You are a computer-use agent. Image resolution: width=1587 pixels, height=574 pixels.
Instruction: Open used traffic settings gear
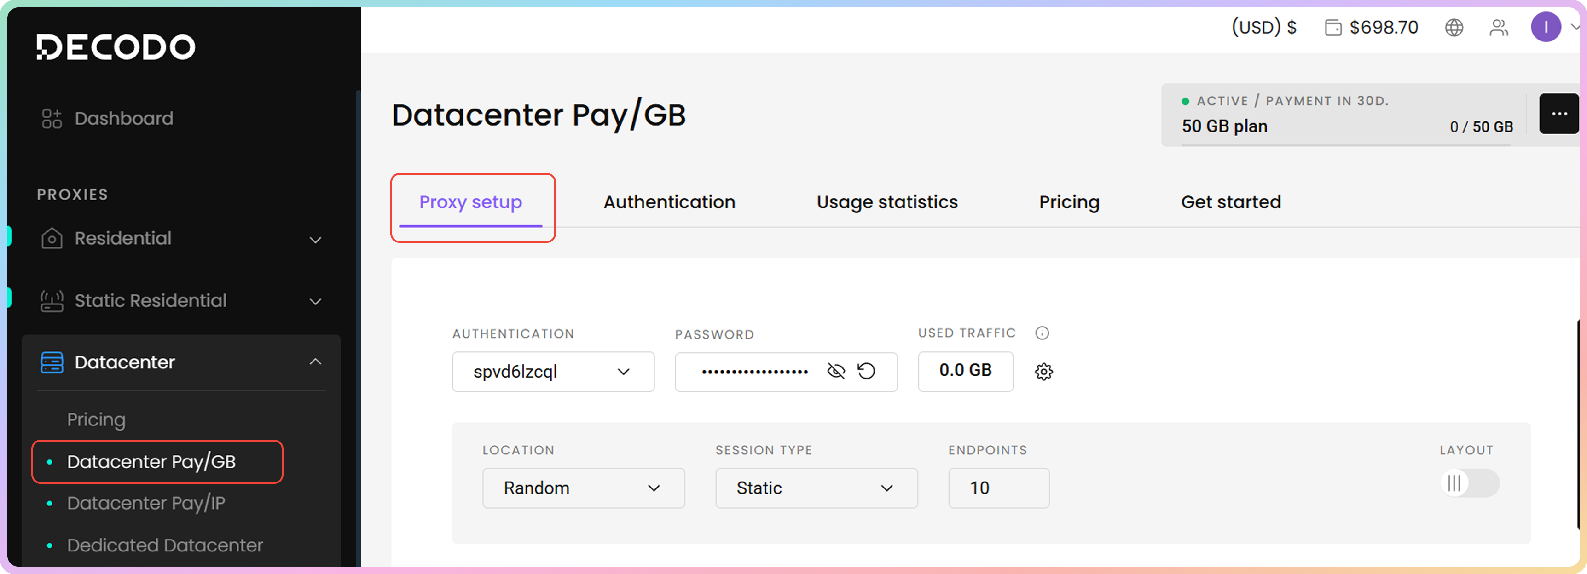(x=1043, y=372)
